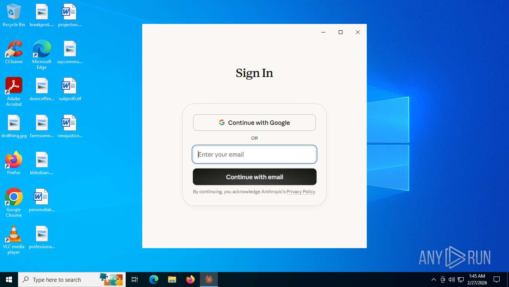Open Task View on the taskbar
The image size is (509, 287).
[135, 280]
